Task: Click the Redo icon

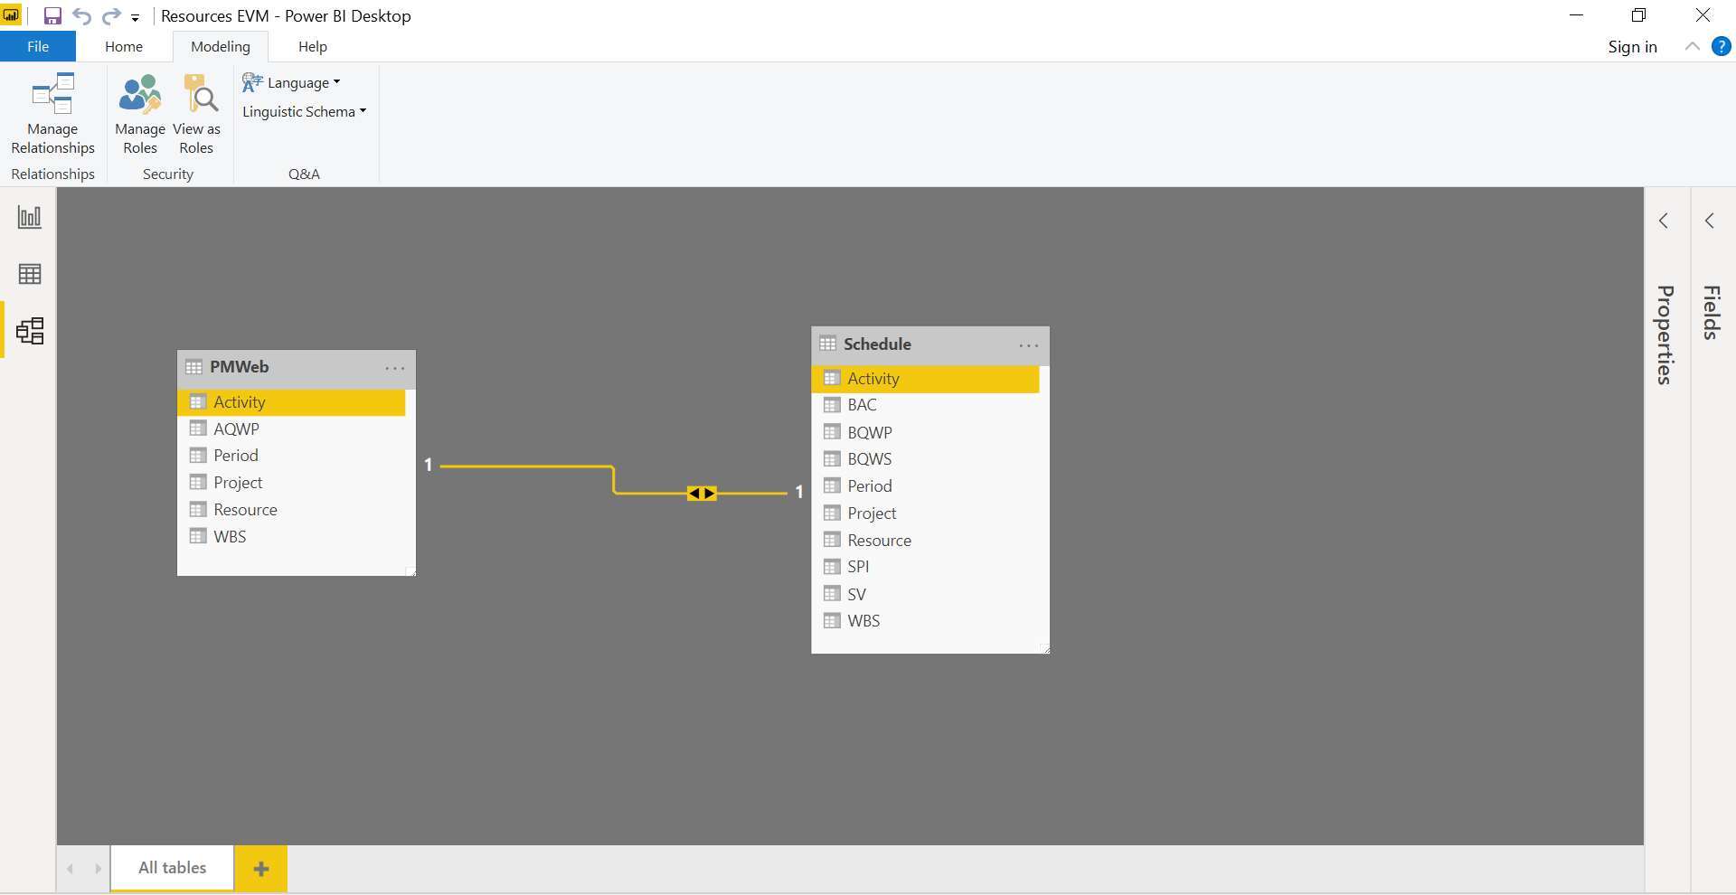Action: pos(110,15)
